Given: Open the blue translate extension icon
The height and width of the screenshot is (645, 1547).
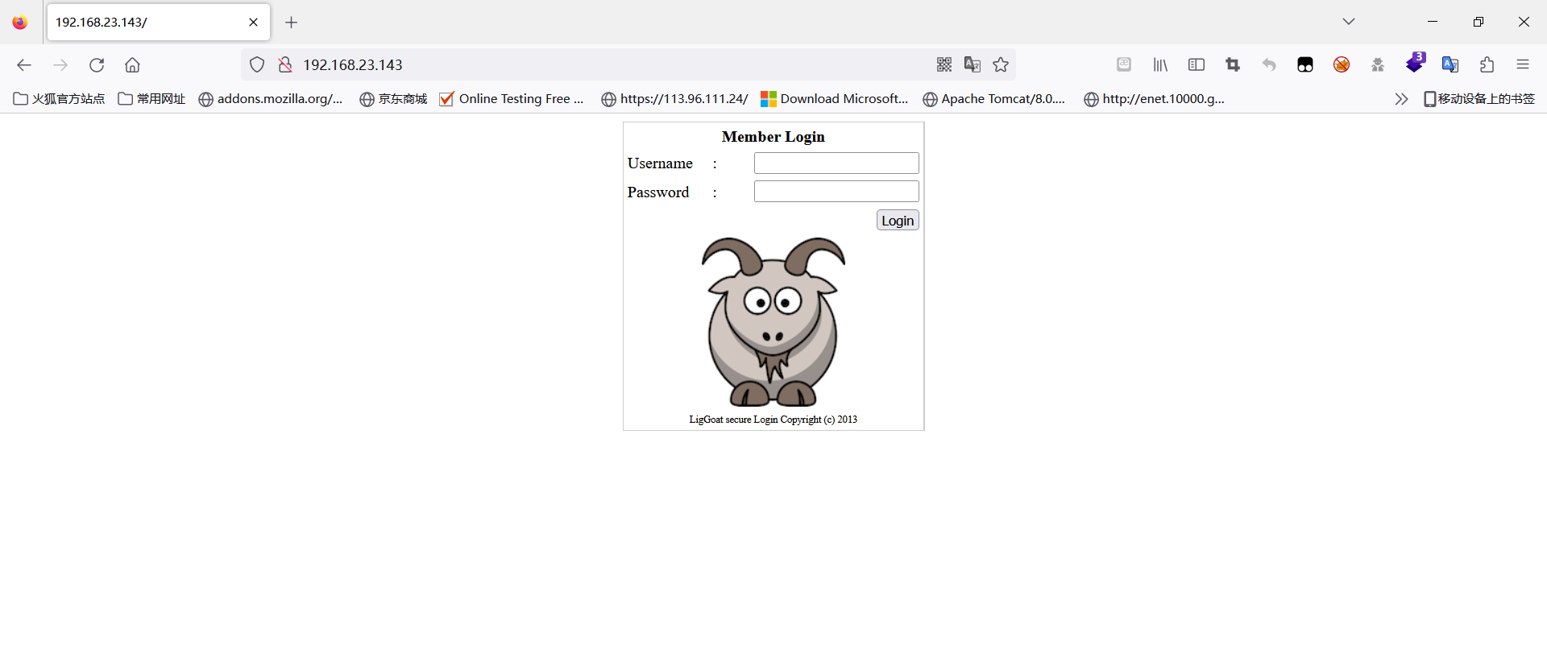Looking at the screenshot, I should coord(1450,65).
